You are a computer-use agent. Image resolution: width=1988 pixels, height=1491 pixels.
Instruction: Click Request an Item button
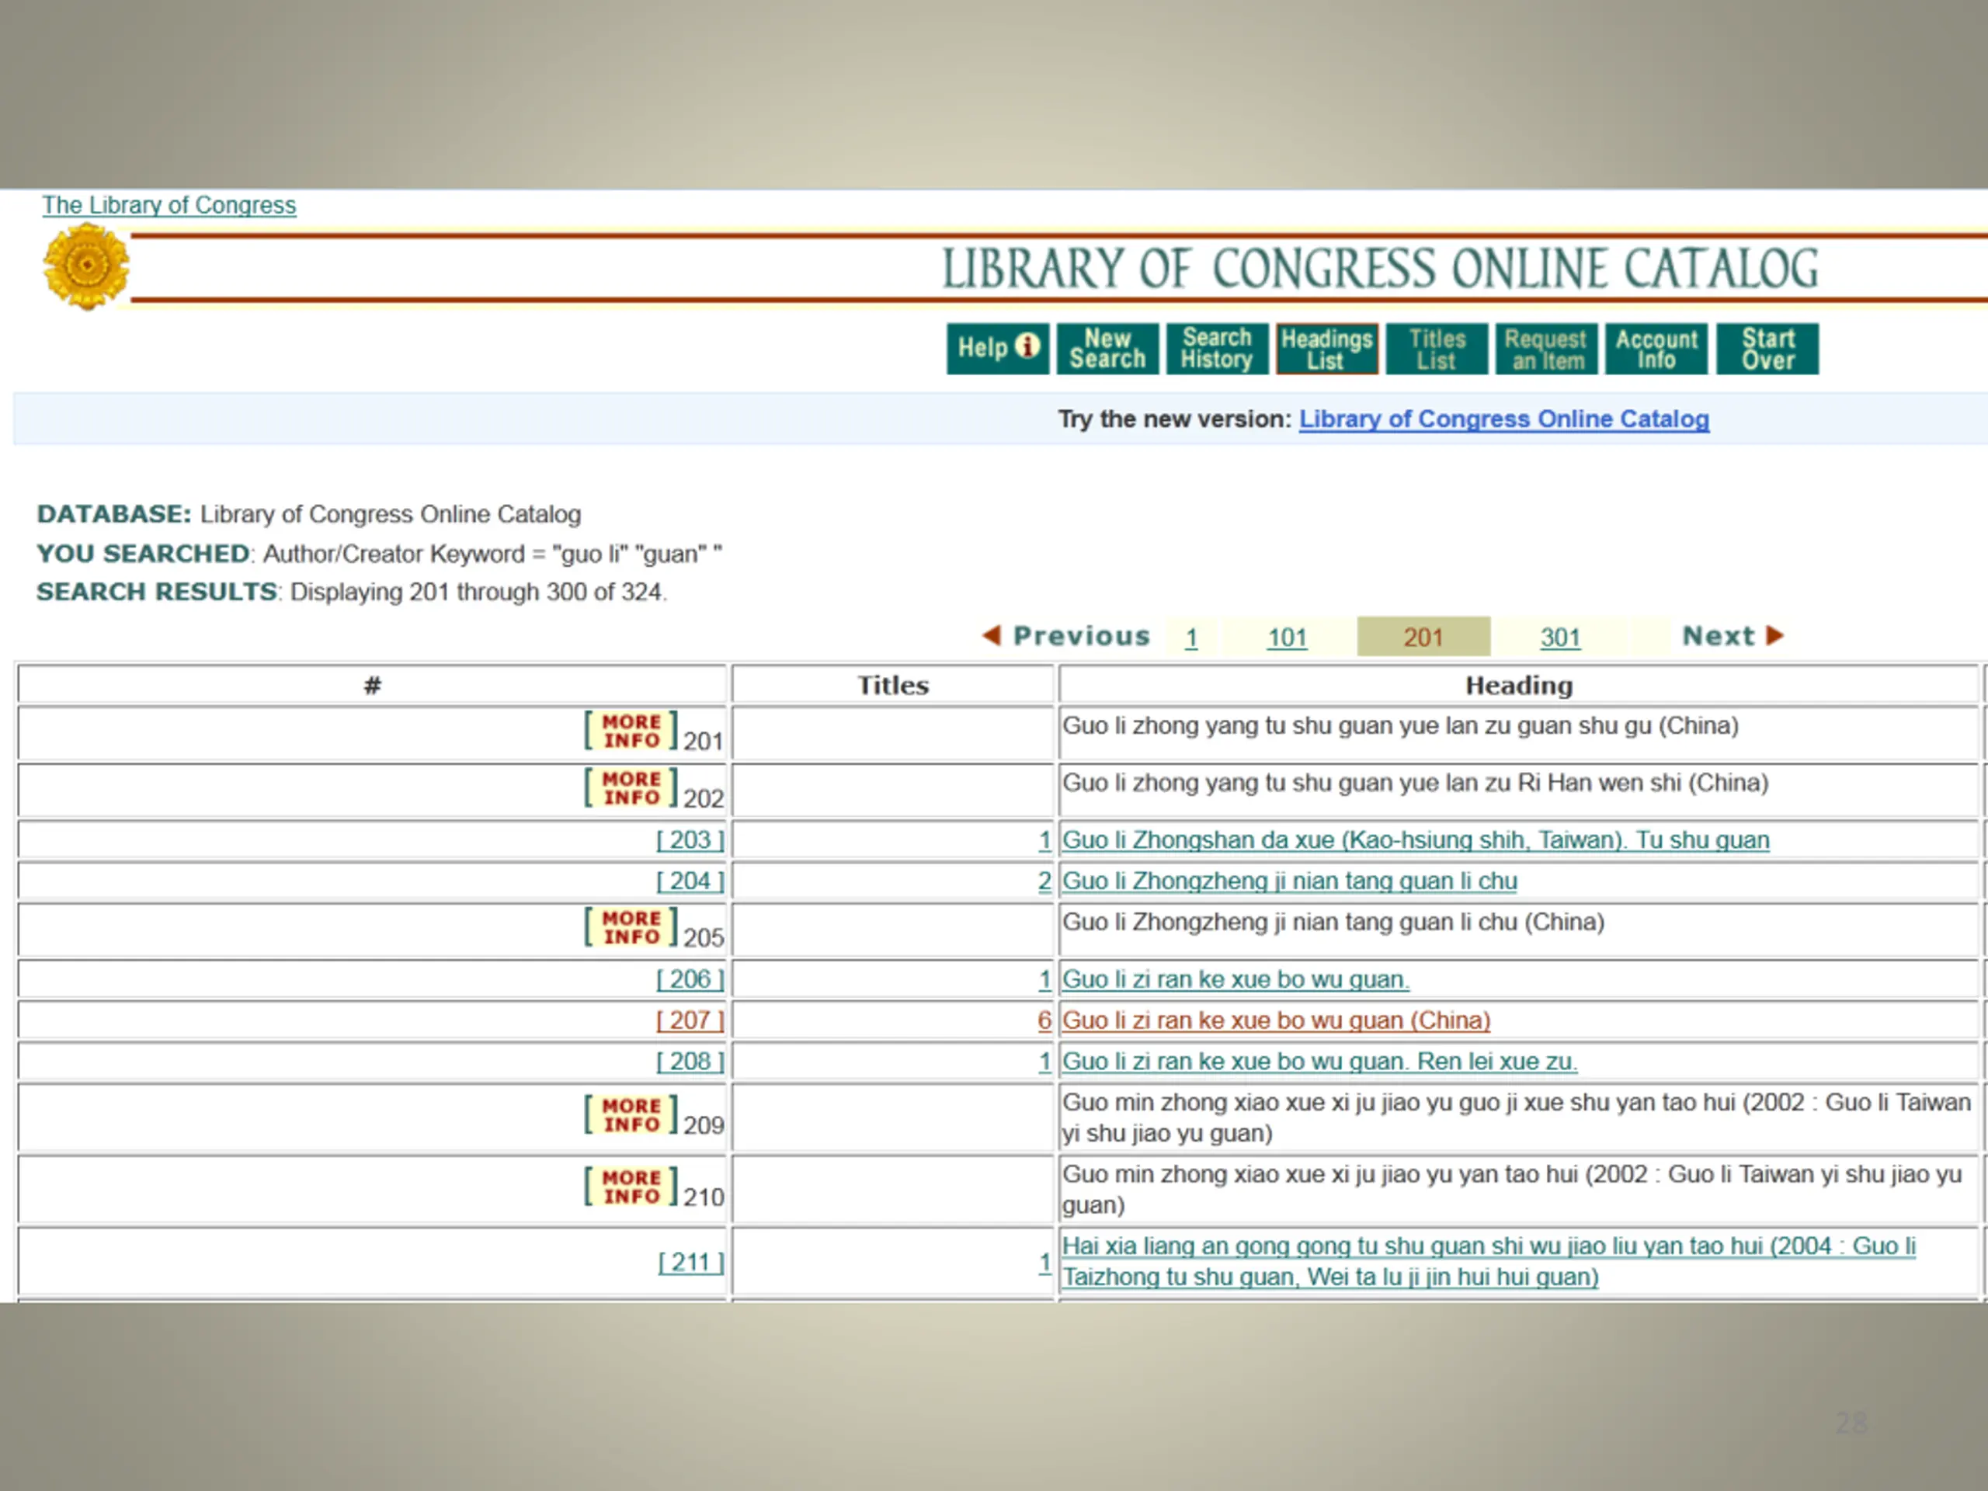1546,348
